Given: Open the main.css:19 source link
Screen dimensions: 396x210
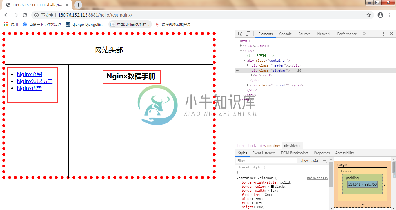Looking at the screenshot, I should tap(317, 178).
